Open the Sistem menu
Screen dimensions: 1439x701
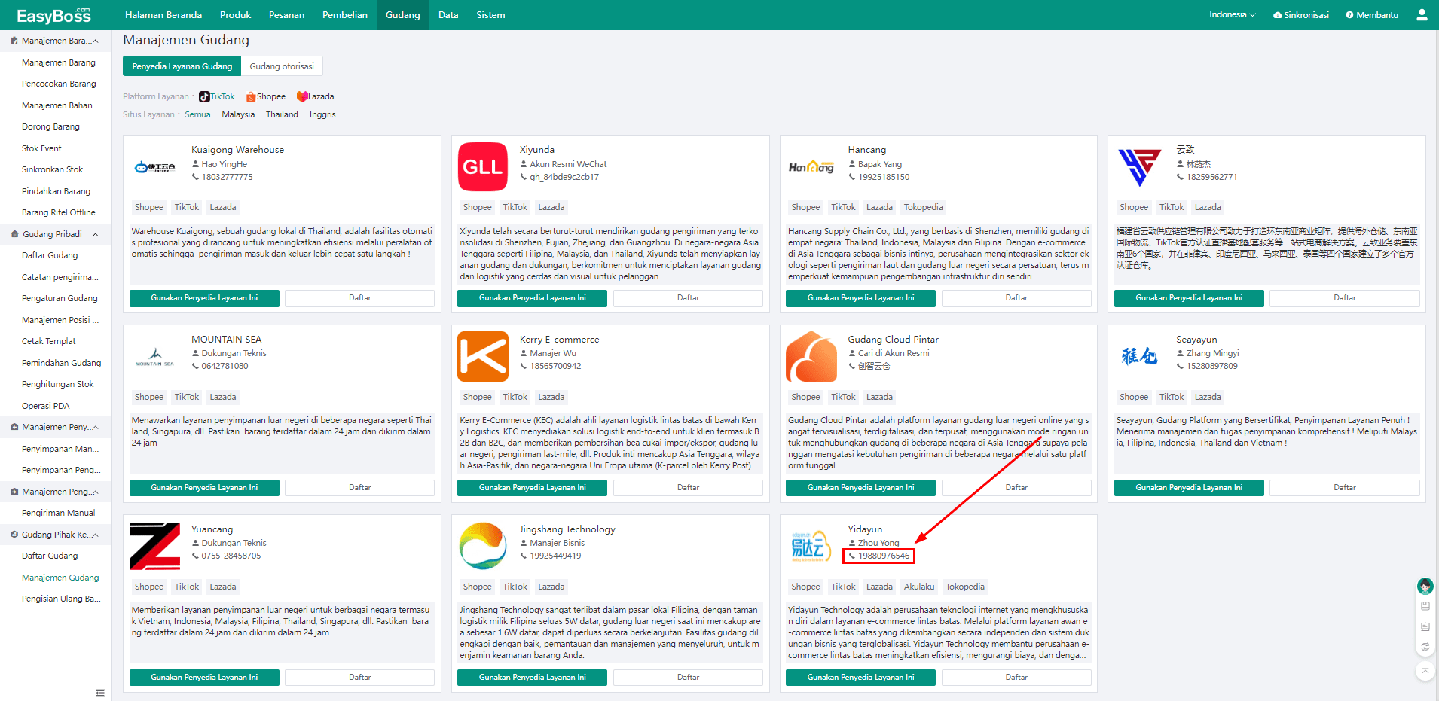click(490, 15)
